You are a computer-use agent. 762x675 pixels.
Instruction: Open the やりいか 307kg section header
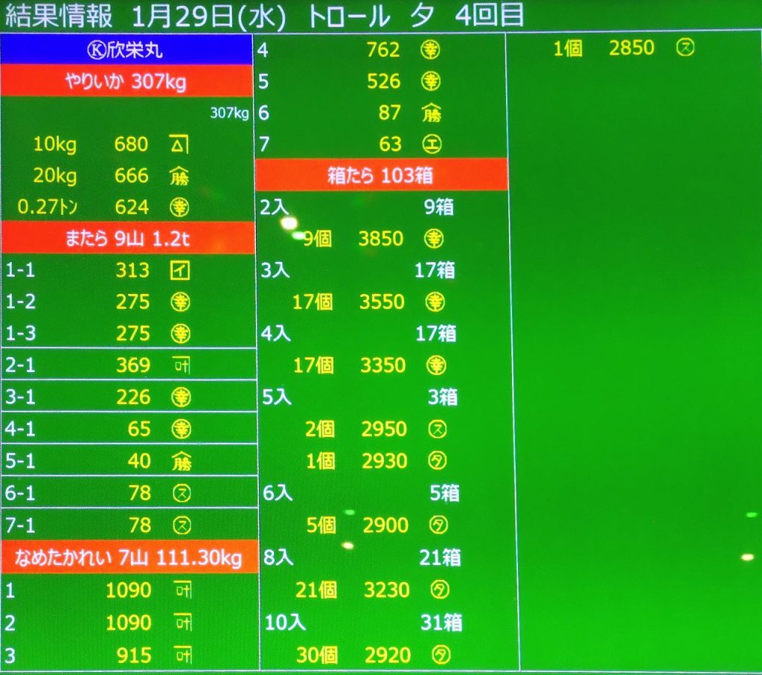pyautogui.click(x=127, y=81)
